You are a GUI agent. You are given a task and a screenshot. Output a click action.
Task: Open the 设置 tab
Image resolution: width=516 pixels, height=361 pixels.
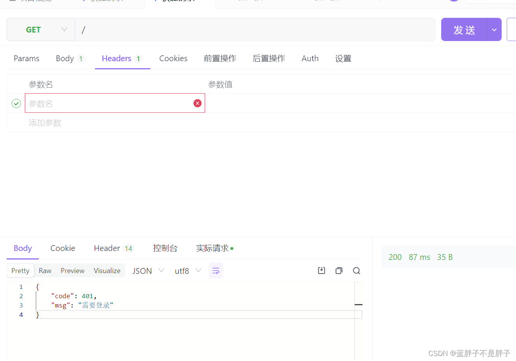(343, 58)
